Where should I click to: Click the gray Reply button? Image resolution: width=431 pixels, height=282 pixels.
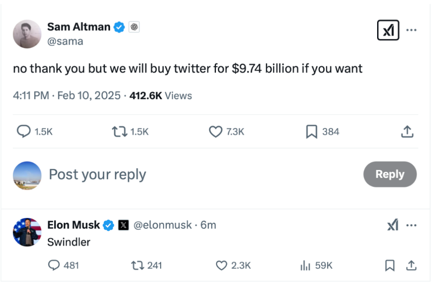pyautogui.click(x=390, y=174)
